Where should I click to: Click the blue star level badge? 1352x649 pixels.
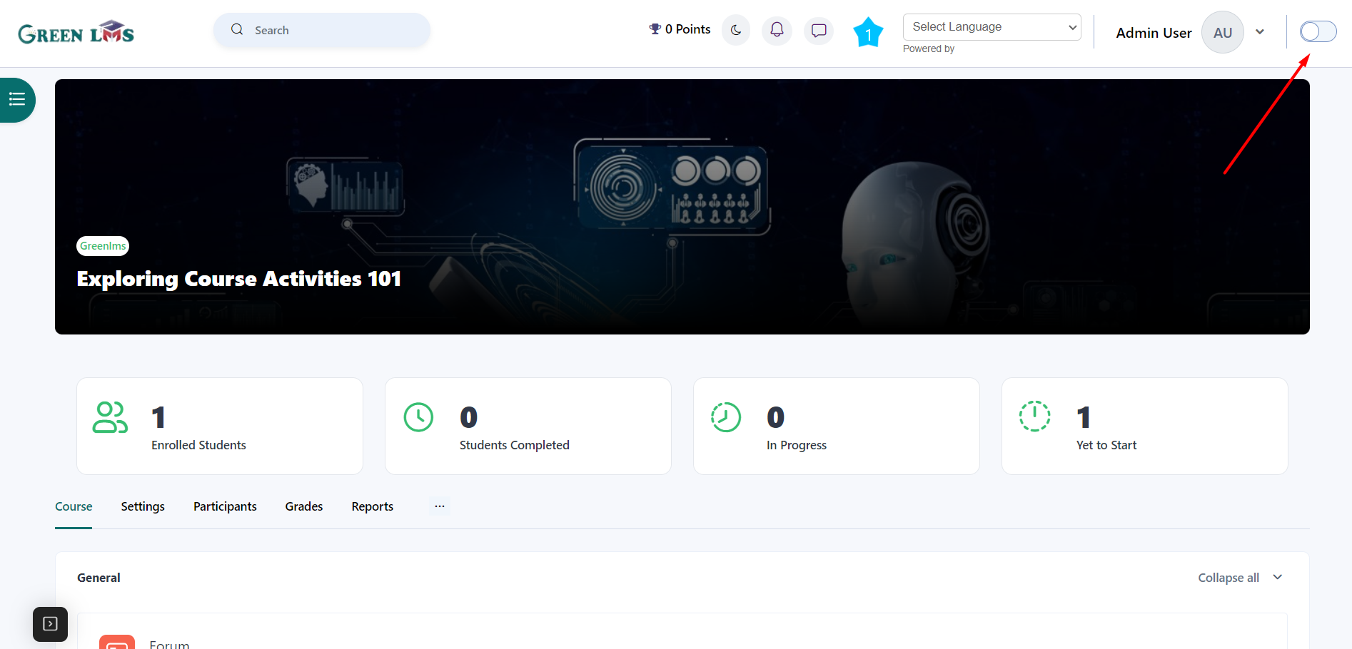click(x=868, y=32)
